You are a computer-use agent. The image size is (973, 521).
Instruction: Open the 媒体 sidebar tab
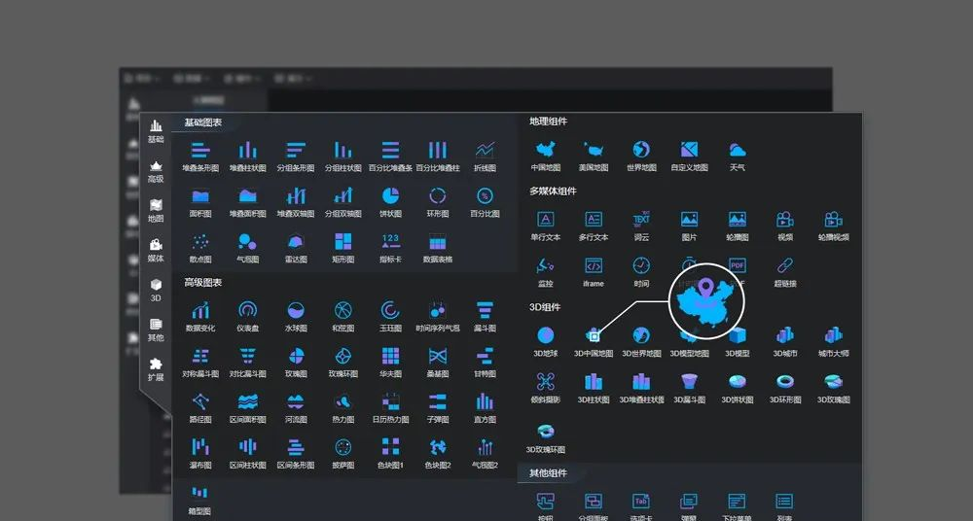[x=156, y=251]
